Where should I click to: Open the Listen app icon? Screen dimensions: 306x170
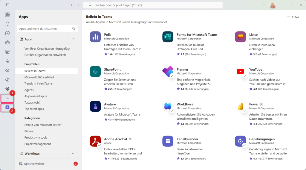point(241,37)
